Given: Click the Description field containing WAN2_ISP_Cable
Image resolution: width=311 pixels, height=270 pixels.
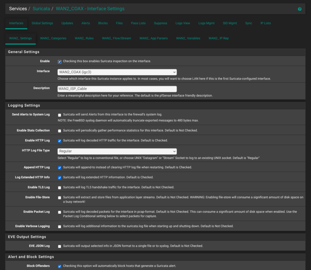Looking at the screenshot, I should (x=117, y=89).
